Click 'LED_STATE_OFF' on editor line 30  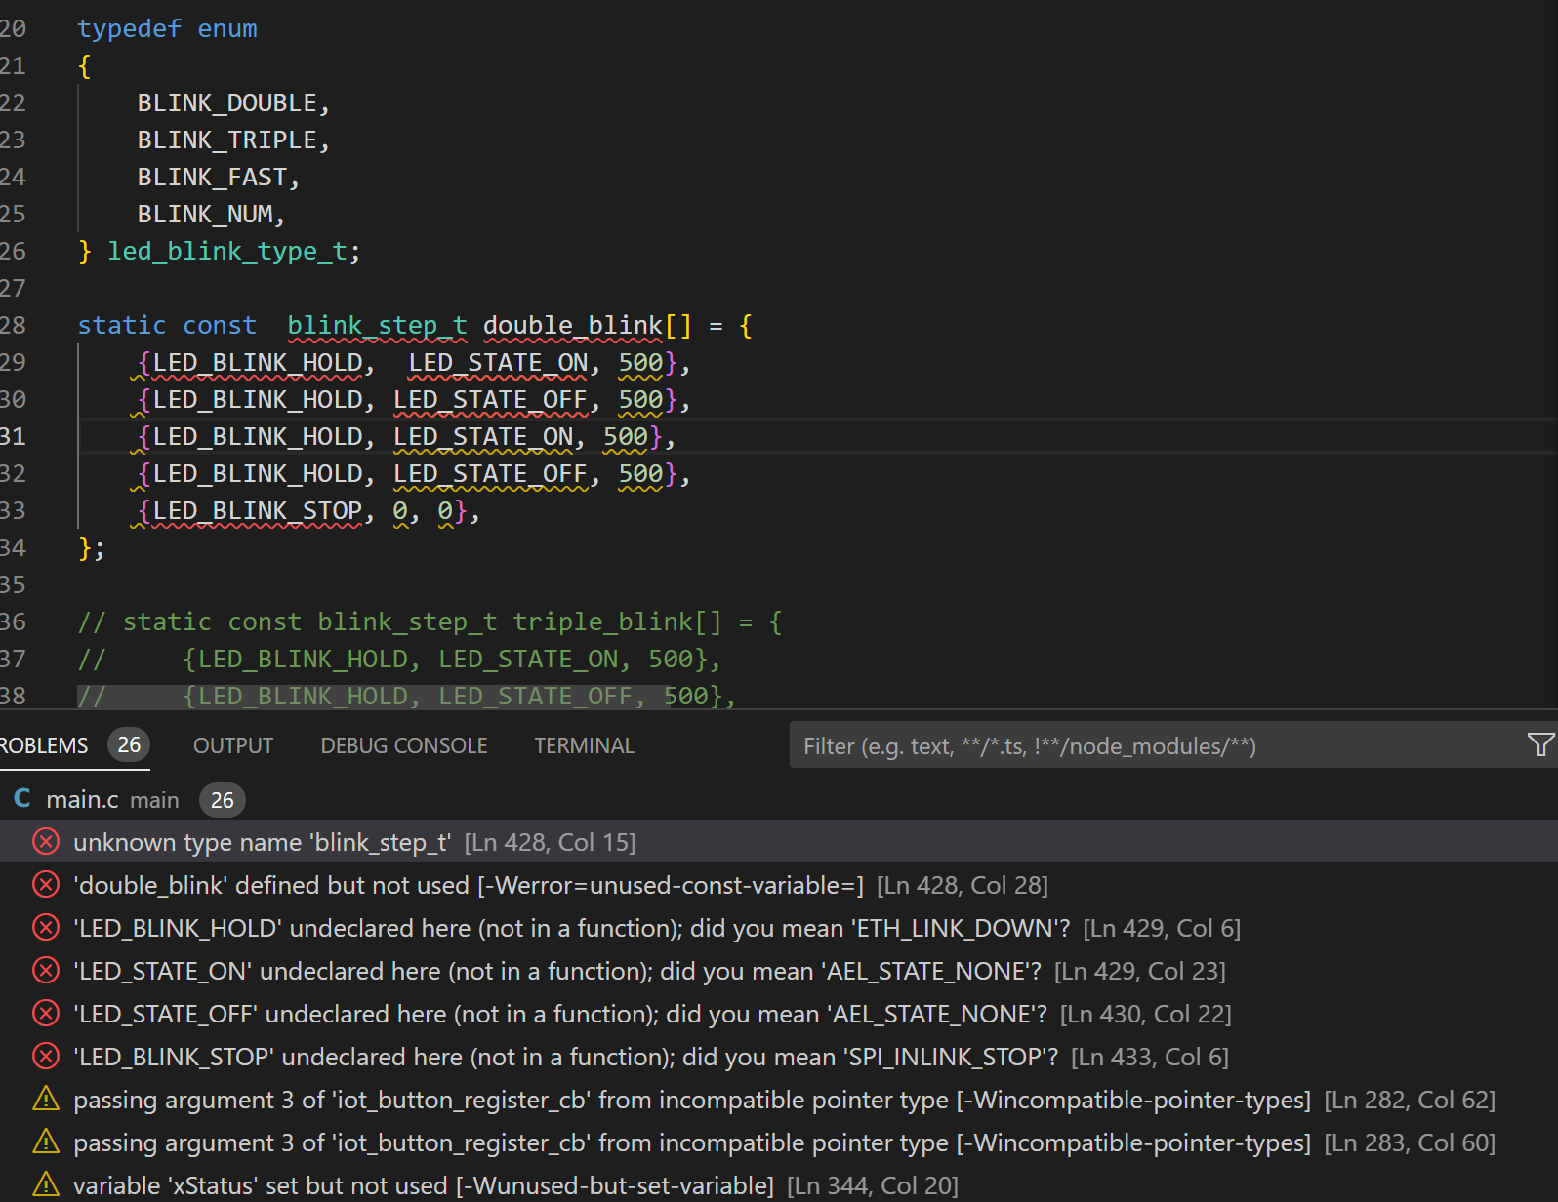490,399
